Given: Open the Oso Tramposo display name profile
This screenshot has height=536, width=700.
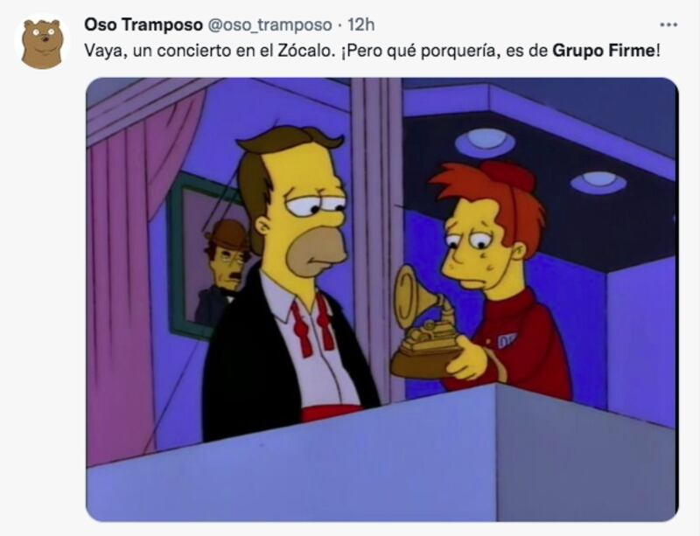Looking at the screenshot, I should [143, 25].
